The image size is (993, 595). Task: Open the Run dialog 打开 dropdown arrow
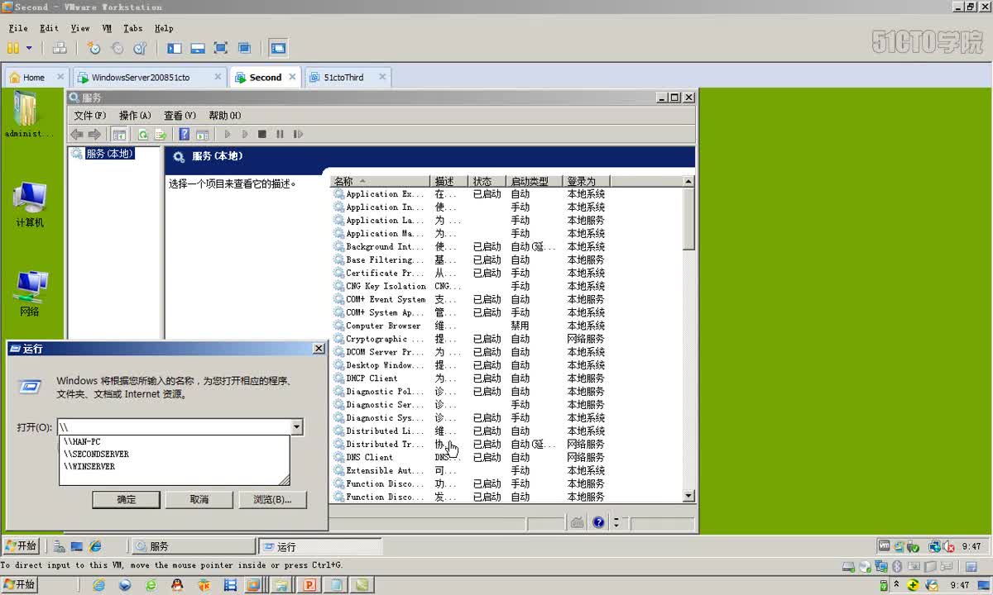(x=296, y=427)
